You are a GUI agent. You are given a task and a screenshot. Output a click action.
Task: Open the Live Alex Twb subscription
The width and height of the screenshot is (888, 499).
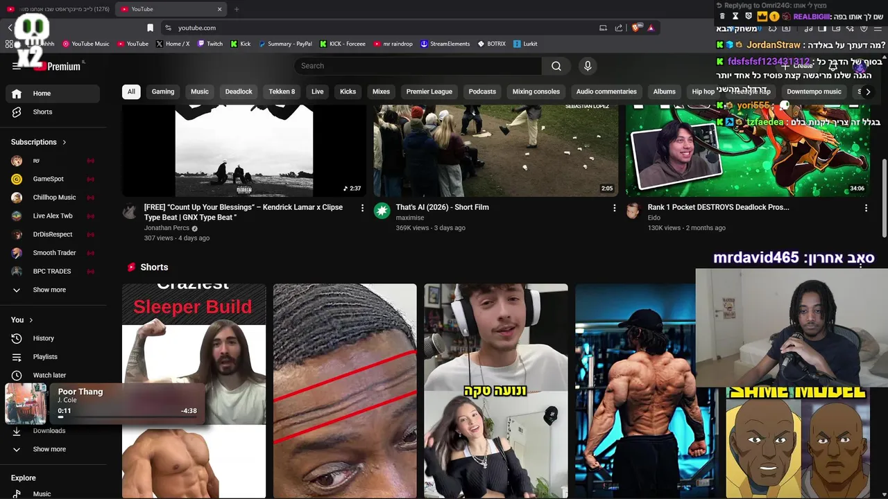point(53,216)
